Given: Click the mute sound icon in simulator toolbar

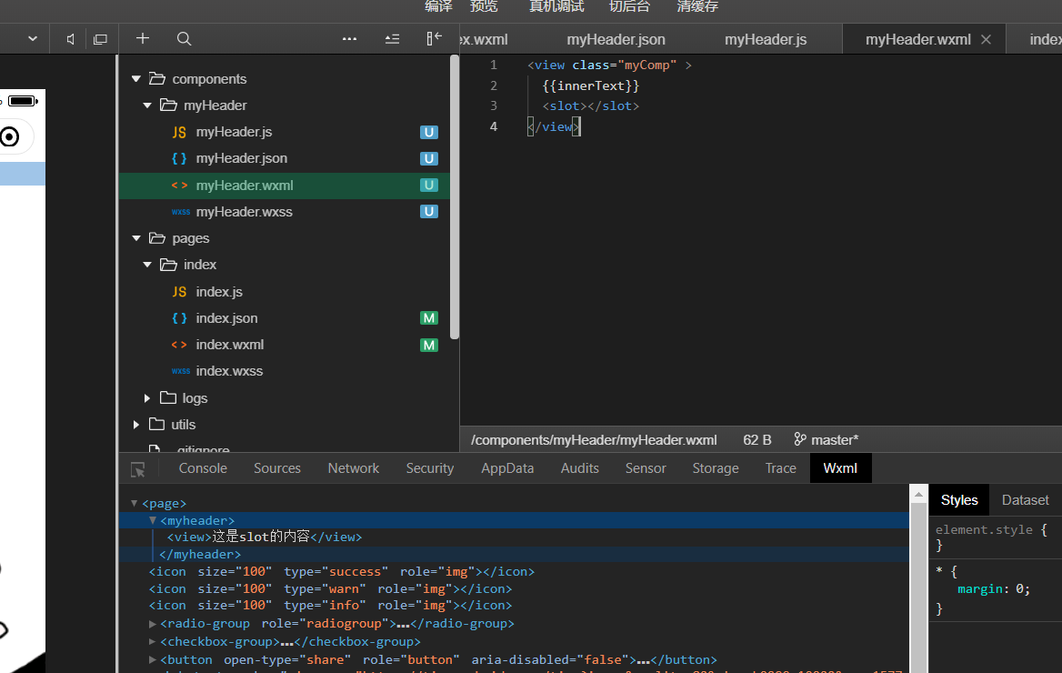Looking at the screenshot, I should coord(70,39).
